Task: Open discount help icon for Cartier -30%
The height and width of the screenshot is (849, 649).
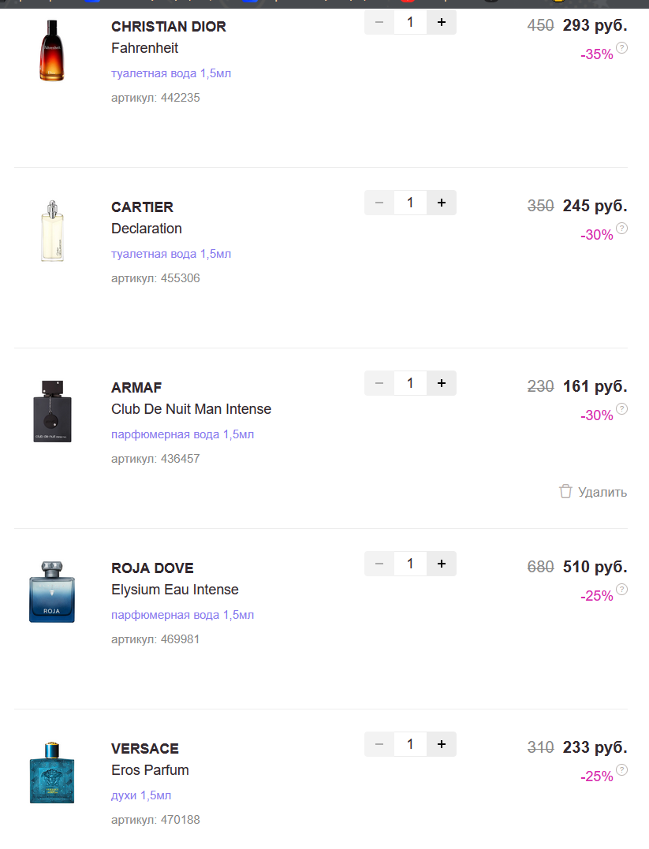Action: click(x=621, y=229)
